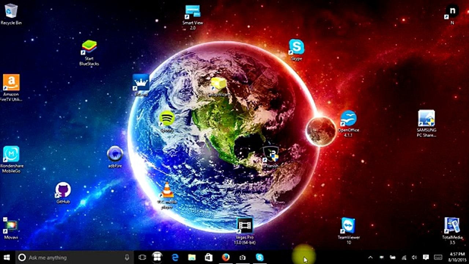Open the Windows Start menu
The image size is (469, 264).
(x=7, y=257)
